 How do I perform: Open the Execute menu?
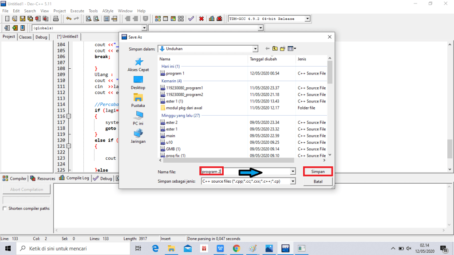[x=77, y=11]
